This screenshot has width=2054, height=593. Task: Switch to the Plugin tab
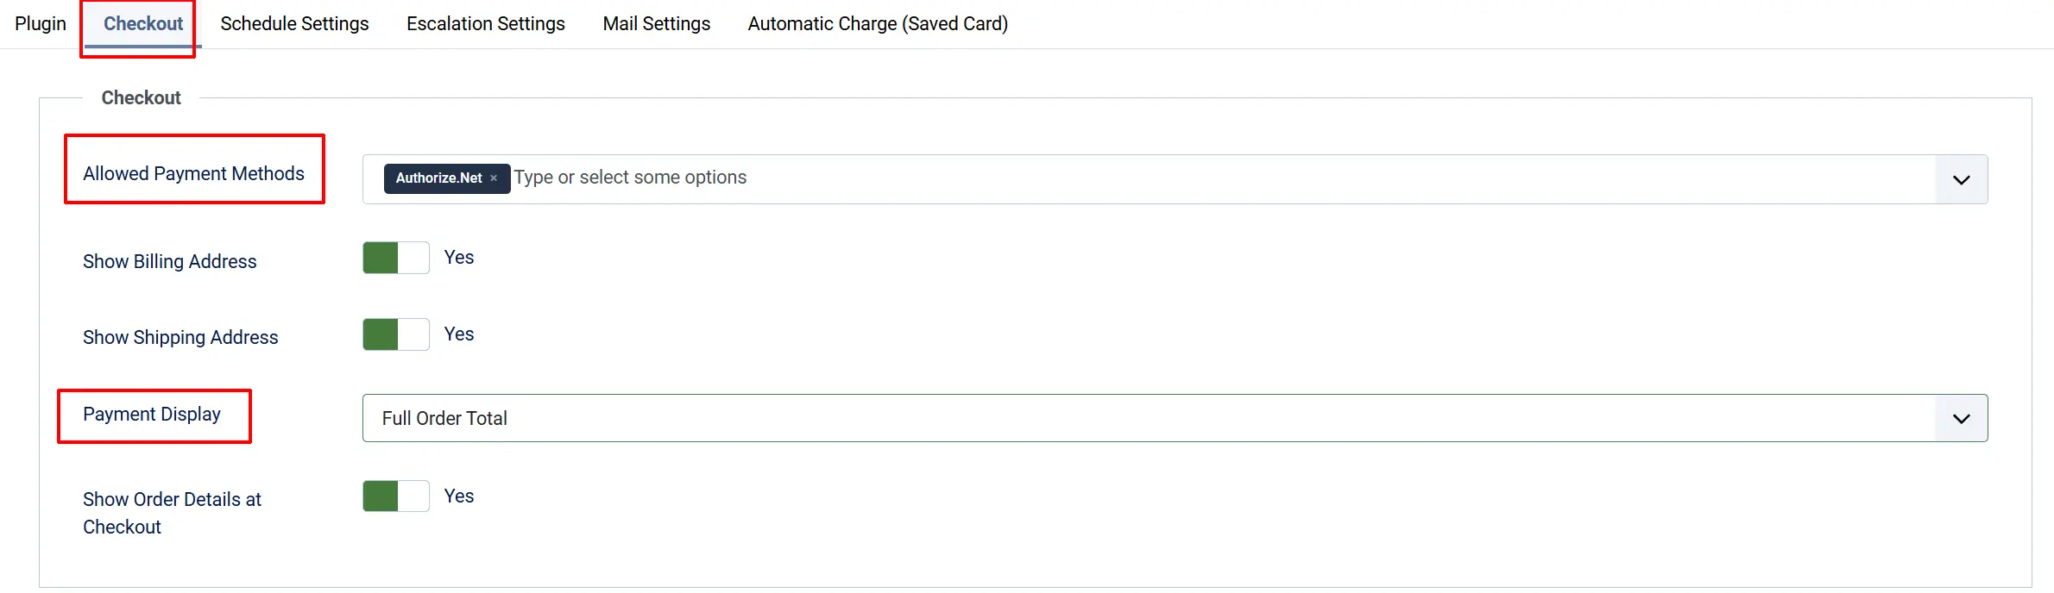point(41,23)
